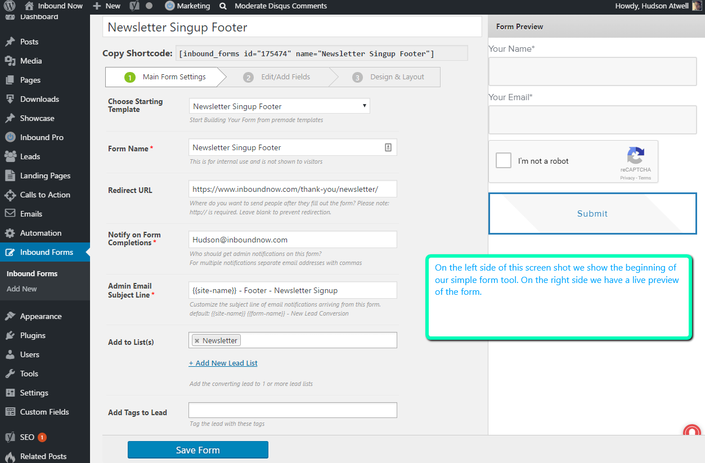This screenshot has width=705, height=463.
Task: Click the search magnifier in admin bar
Action: tap(223, 6)
